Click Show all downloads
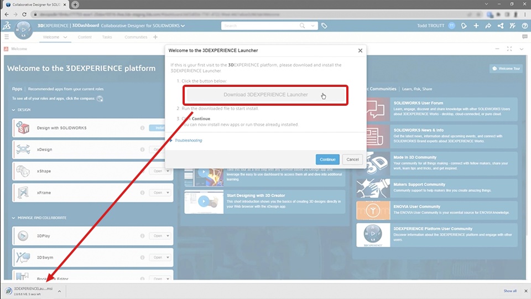 pos(510,291)
